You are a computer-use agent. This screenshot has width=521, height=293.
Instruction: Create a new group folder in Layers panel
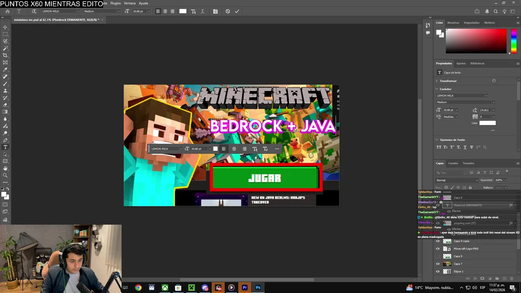[x=497, y=279]
